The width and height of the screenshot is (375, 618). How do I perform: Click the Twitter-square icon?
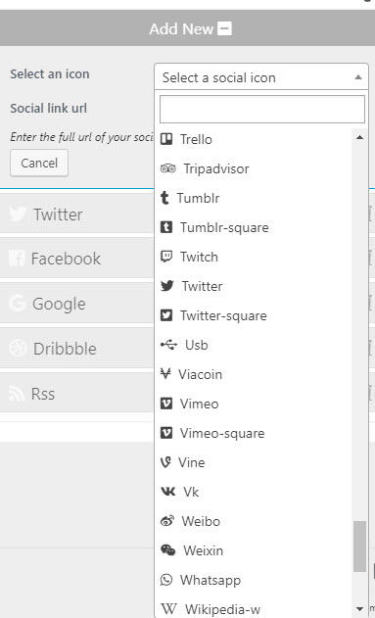[166, 315]
